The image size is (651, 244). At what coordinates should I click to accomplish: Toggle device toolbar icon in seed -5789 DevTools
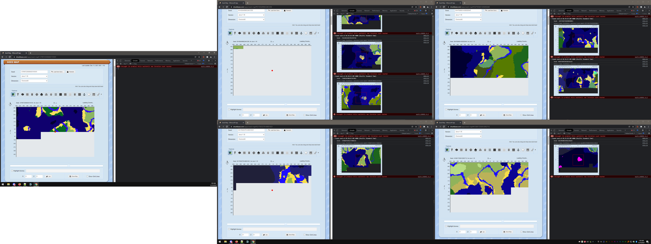[x=120, y=61]
